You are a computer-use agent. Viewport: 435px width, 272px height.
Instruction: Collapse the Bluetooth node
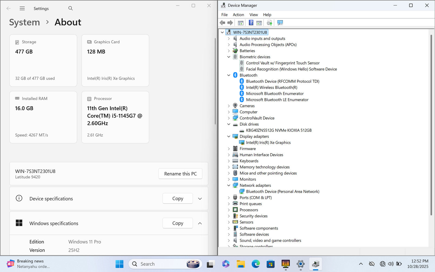(229, 75)
